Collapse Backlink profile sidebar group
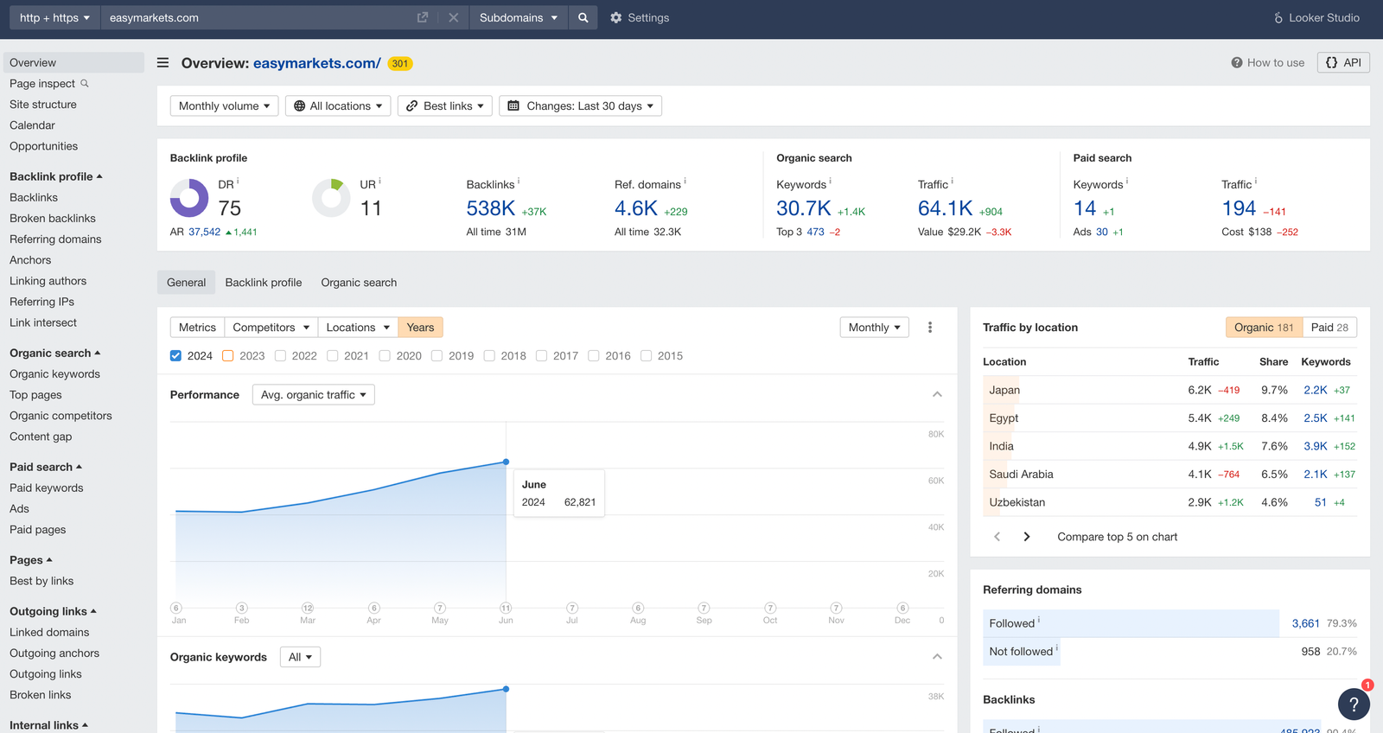1383x733 pixels. pyautogui.click(x=56, y=176)
